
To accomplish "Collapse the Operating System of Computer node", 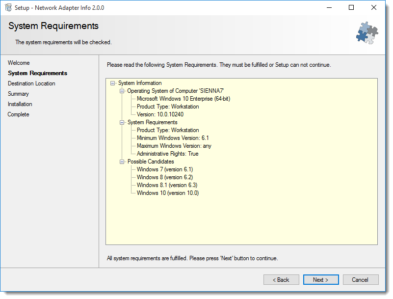I will 122,91.
